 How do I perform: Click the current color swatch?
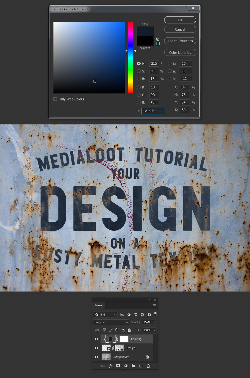pos(145,41)
